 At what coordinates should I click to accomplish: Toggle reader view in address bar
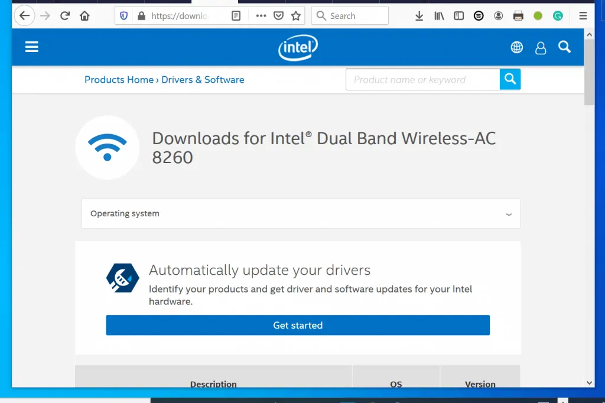(x=236, y=16)
